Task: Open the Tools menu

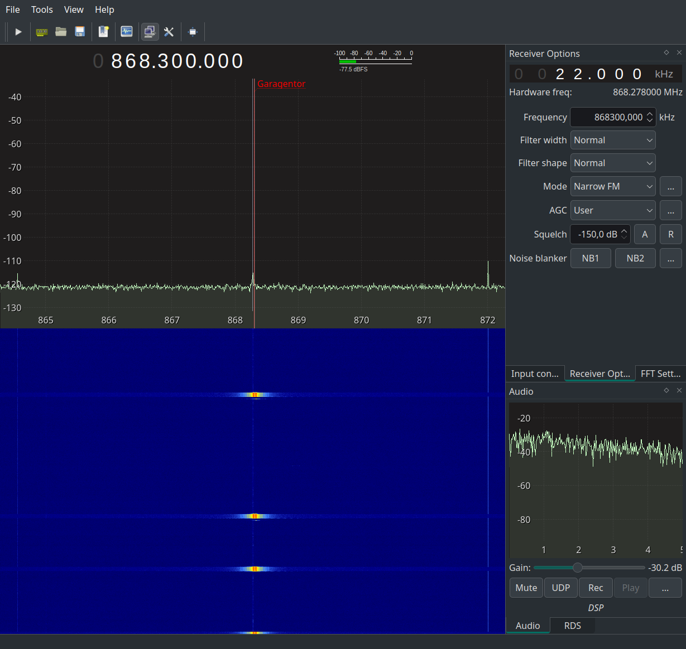Action: [x=42, y=9]
